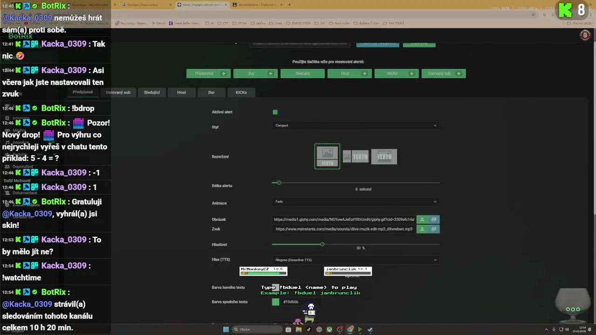Click the Obrázek URL input field

click(344, 220)
